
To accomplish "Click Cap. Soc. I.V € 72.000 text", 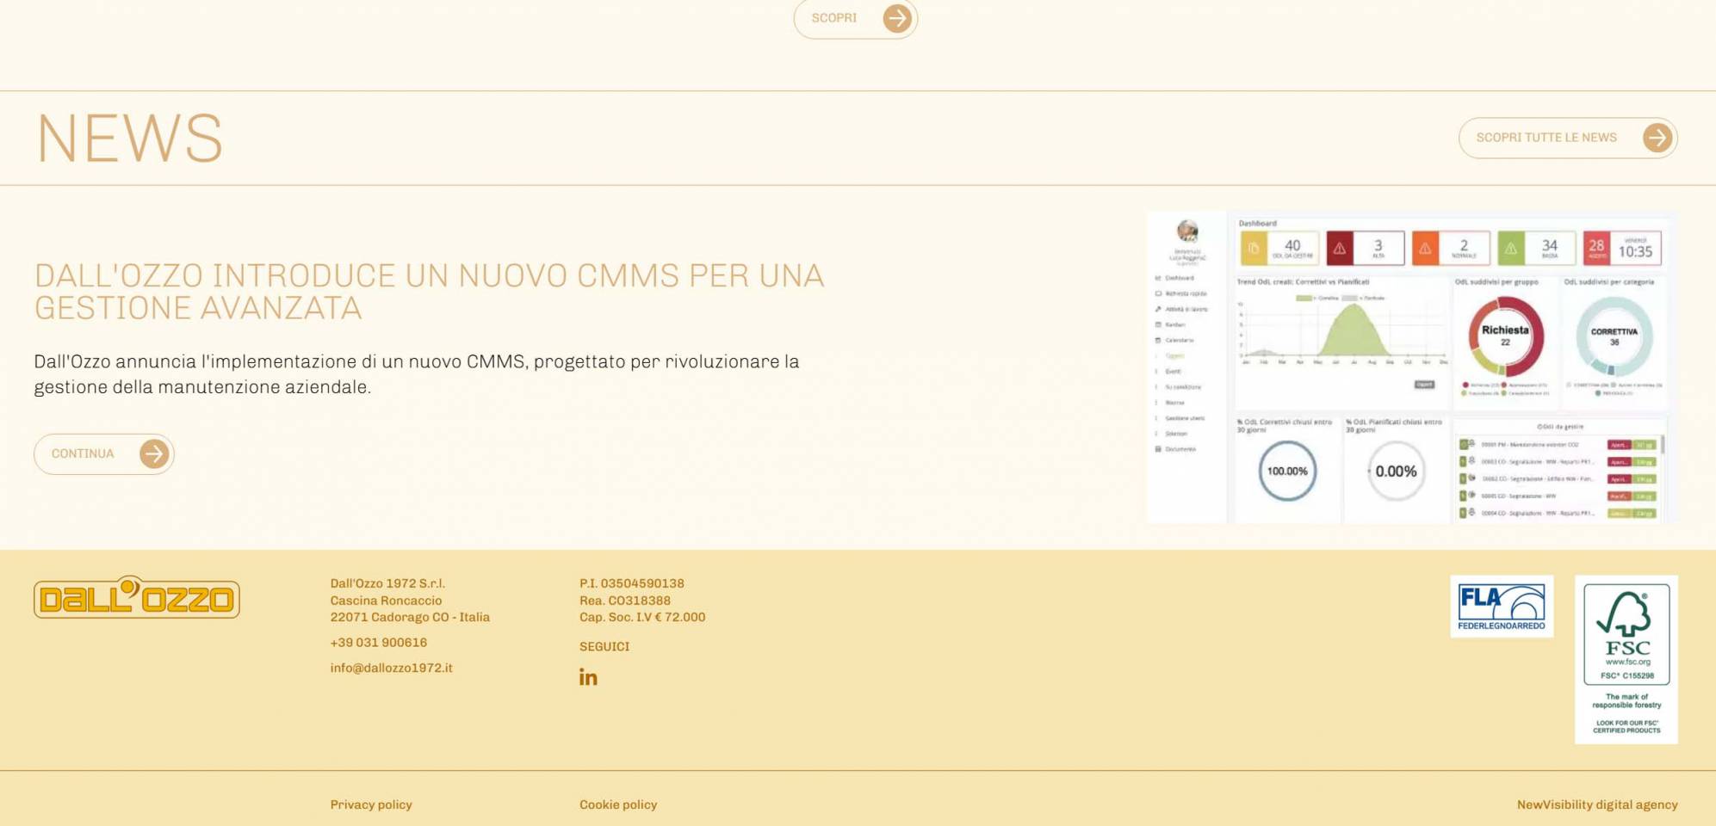I will click(x=641, y=617).
